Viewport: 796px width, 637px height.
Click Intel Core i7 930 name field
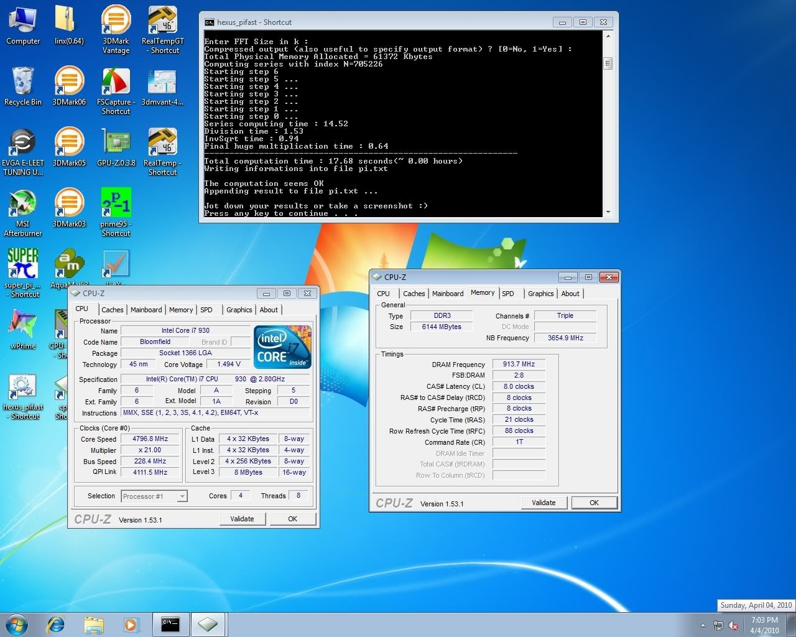185,331
